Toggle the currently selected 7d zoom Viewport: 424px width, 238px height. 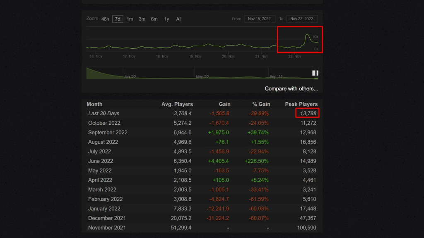click(x=117, y=19)
